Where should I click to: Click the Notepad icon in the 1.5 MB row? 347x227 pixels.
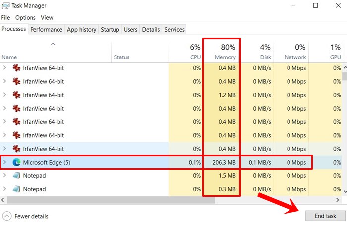coord(16,175)
